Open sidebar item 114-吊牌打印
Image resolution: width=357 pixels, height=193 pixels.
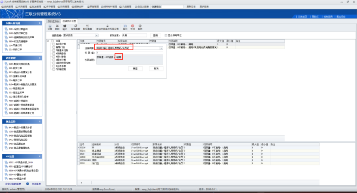15,46
